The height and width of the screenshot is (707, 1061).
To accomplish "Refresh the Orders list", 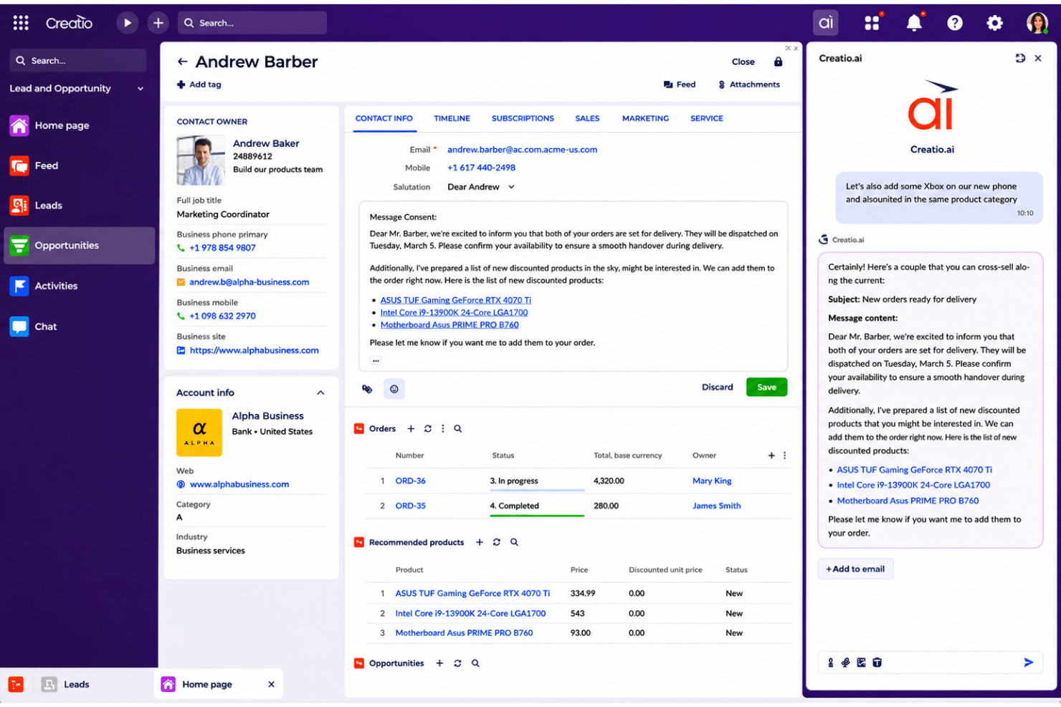I will tap(427, 429).
